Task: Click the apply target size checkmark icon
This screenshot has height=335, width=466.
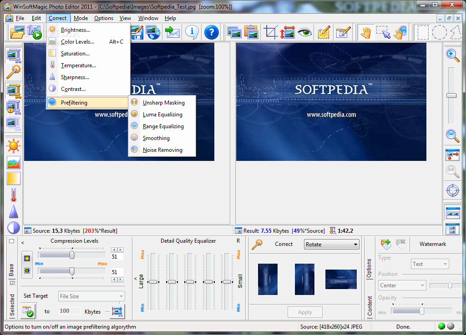Action: pos(28,311)
